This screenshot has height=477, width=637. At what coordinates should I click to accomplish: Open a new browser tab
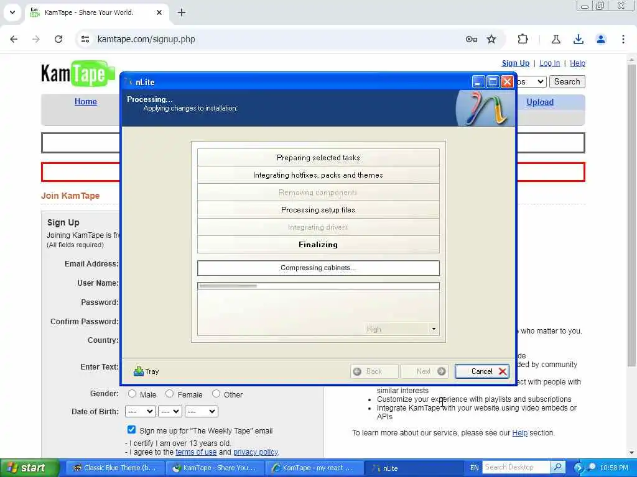coord(182,12)
